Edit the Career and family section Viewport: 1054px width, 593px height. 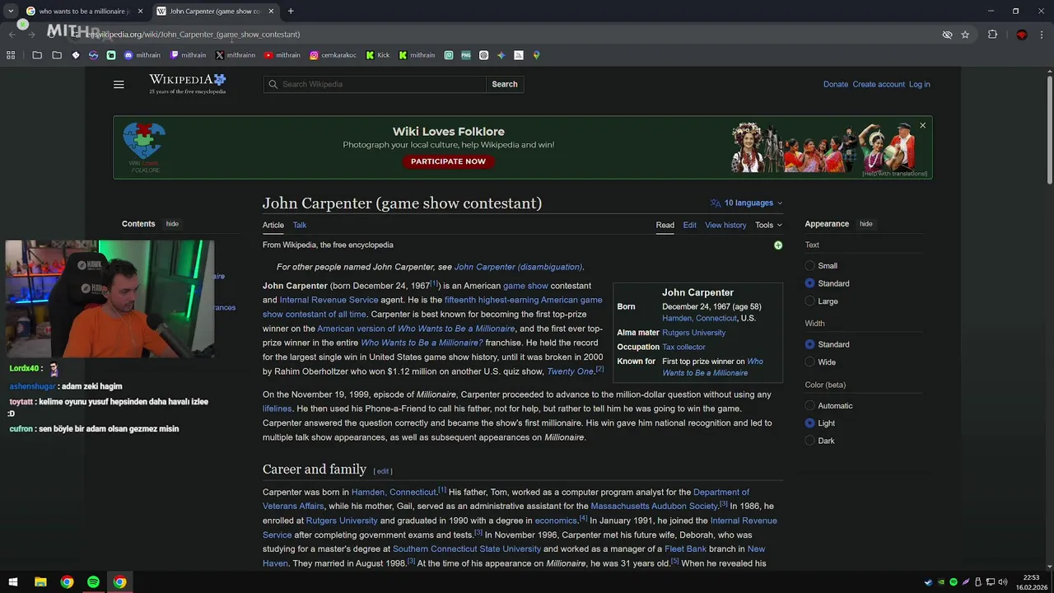[x=383, y=471]
